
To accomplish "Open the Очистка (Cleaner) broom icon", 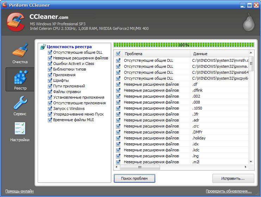I will pyautogui.click(x=20, y=51).
